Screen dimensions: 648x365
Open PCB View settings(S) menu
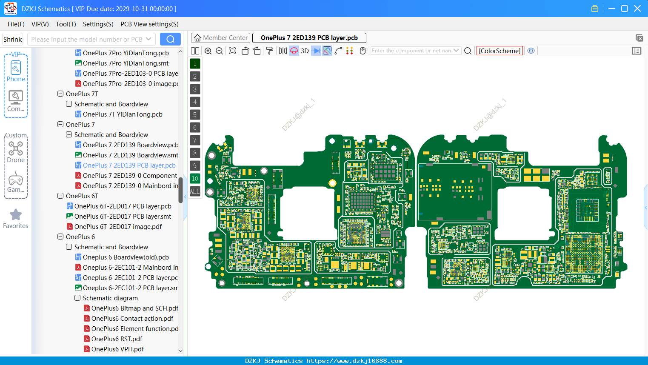[x=149, y=24]
